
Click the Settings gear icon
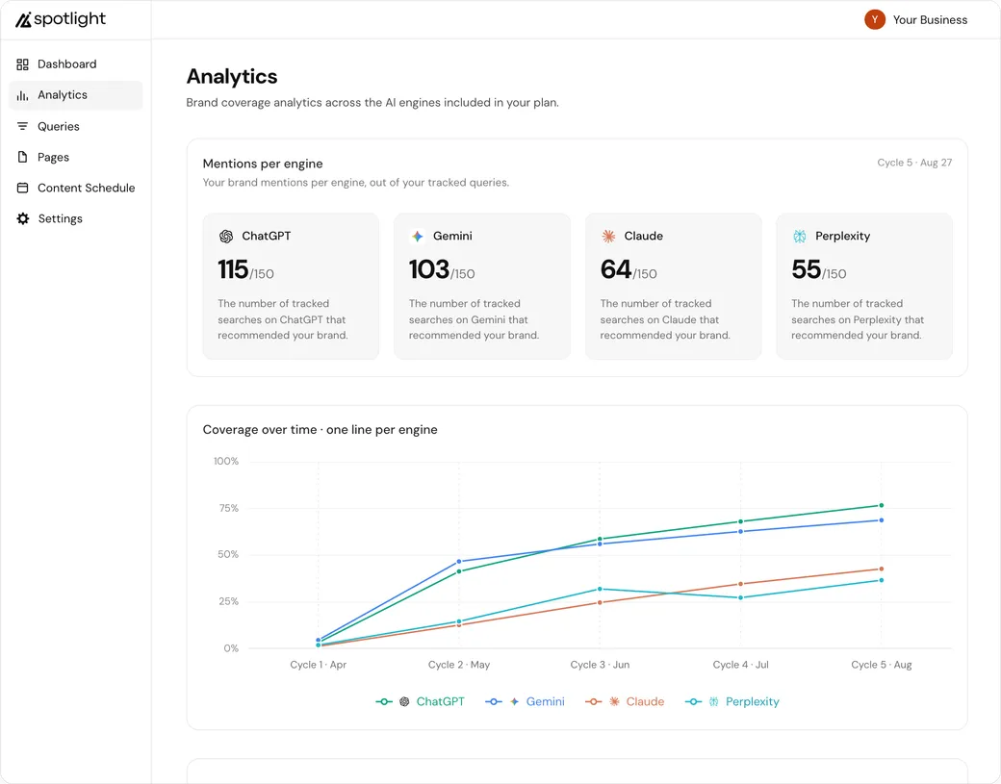(23, 218)
